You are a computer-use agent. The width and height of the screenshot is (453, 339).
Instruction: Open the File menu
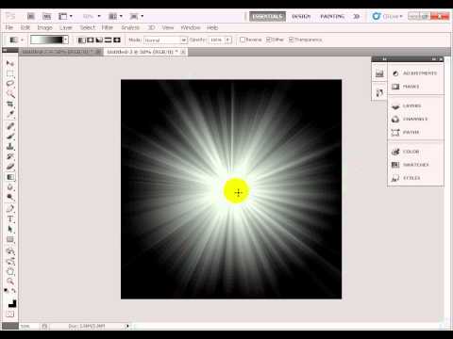pyautogui.click(x=9, y=27)
